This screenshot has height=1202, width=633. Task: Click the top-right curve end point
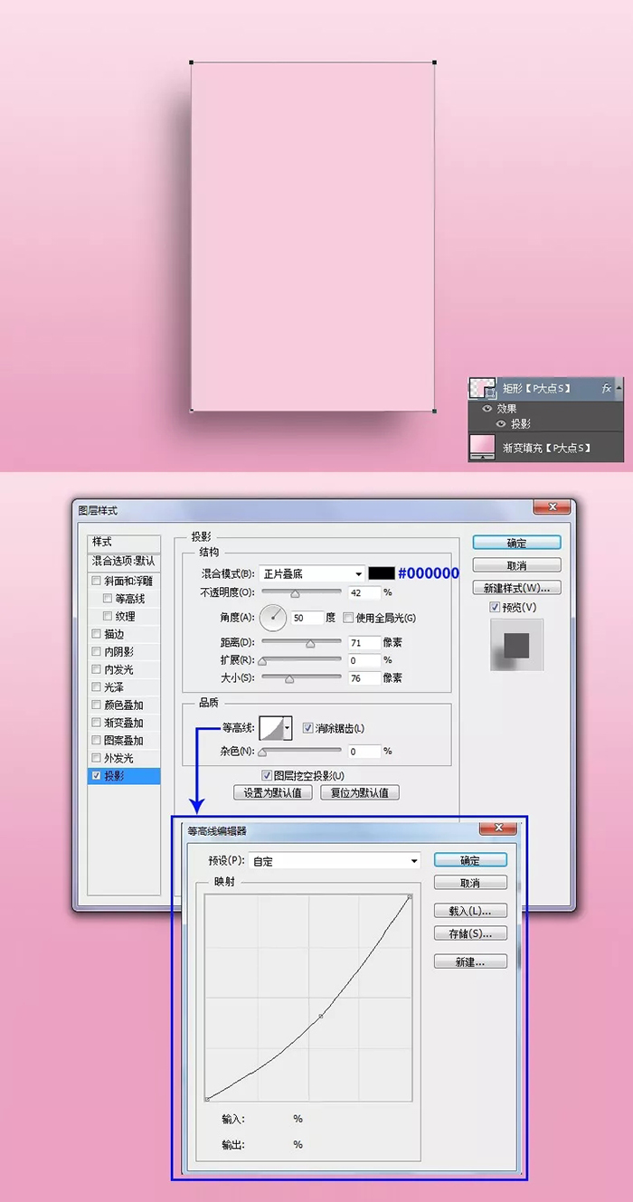pyautogui.click(x=410, y=896)
